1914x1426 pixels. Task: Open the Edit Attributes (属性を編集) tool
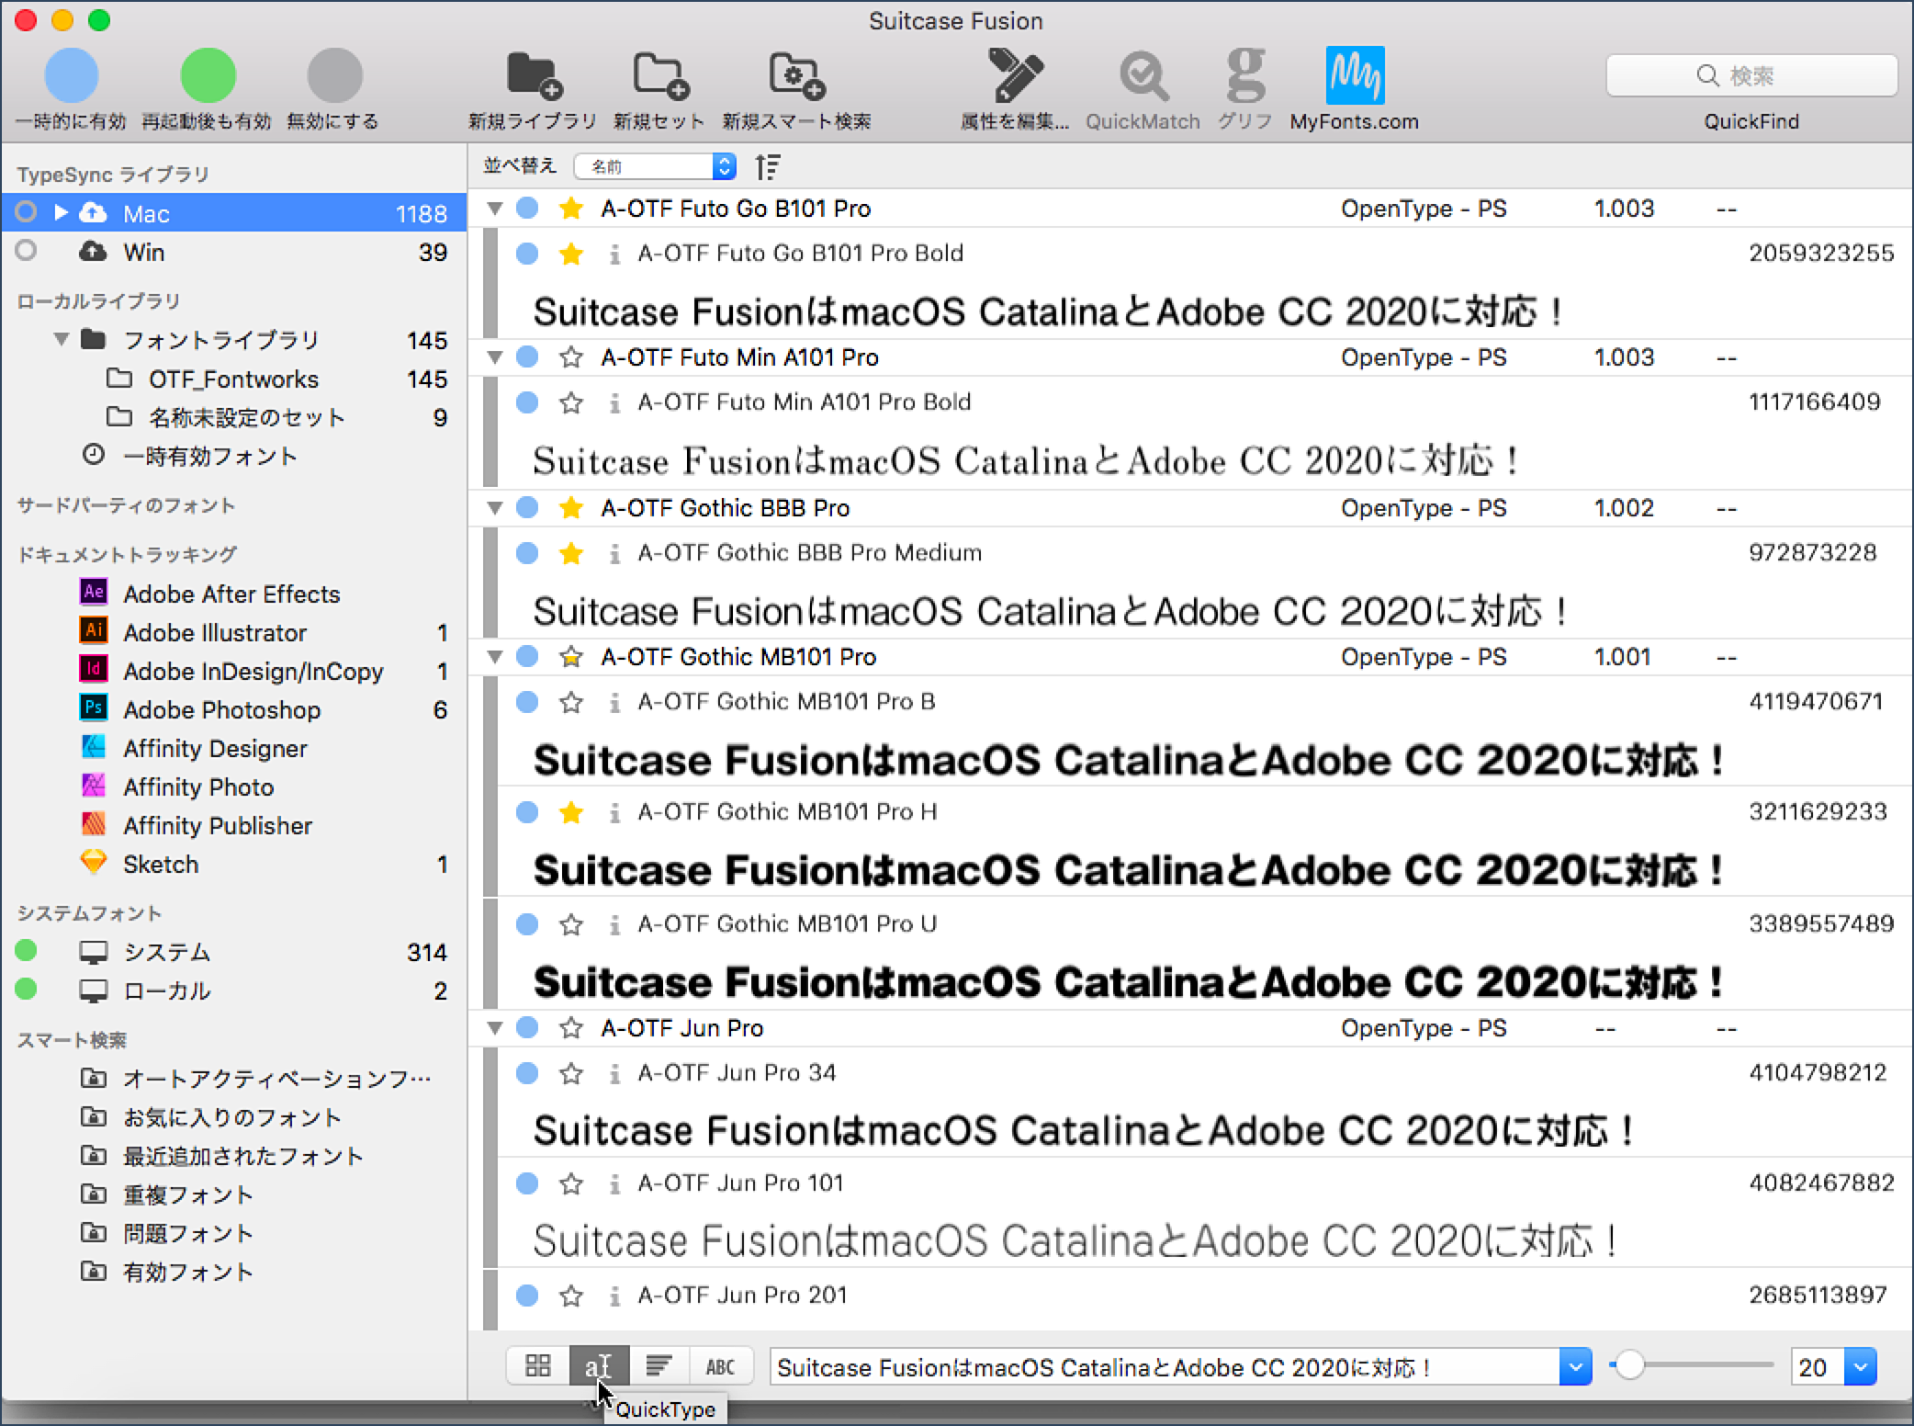[1015, 75]
